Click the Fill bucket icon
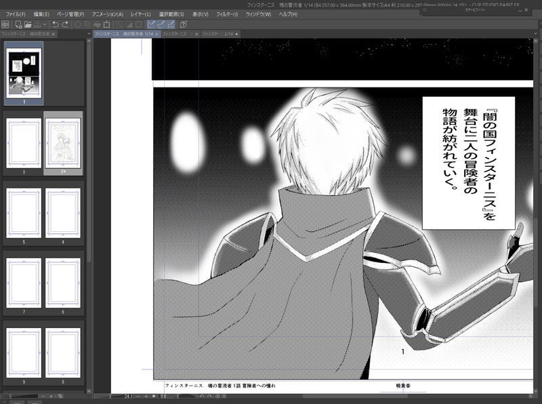 pyautogui.click(x=97, y=24)
